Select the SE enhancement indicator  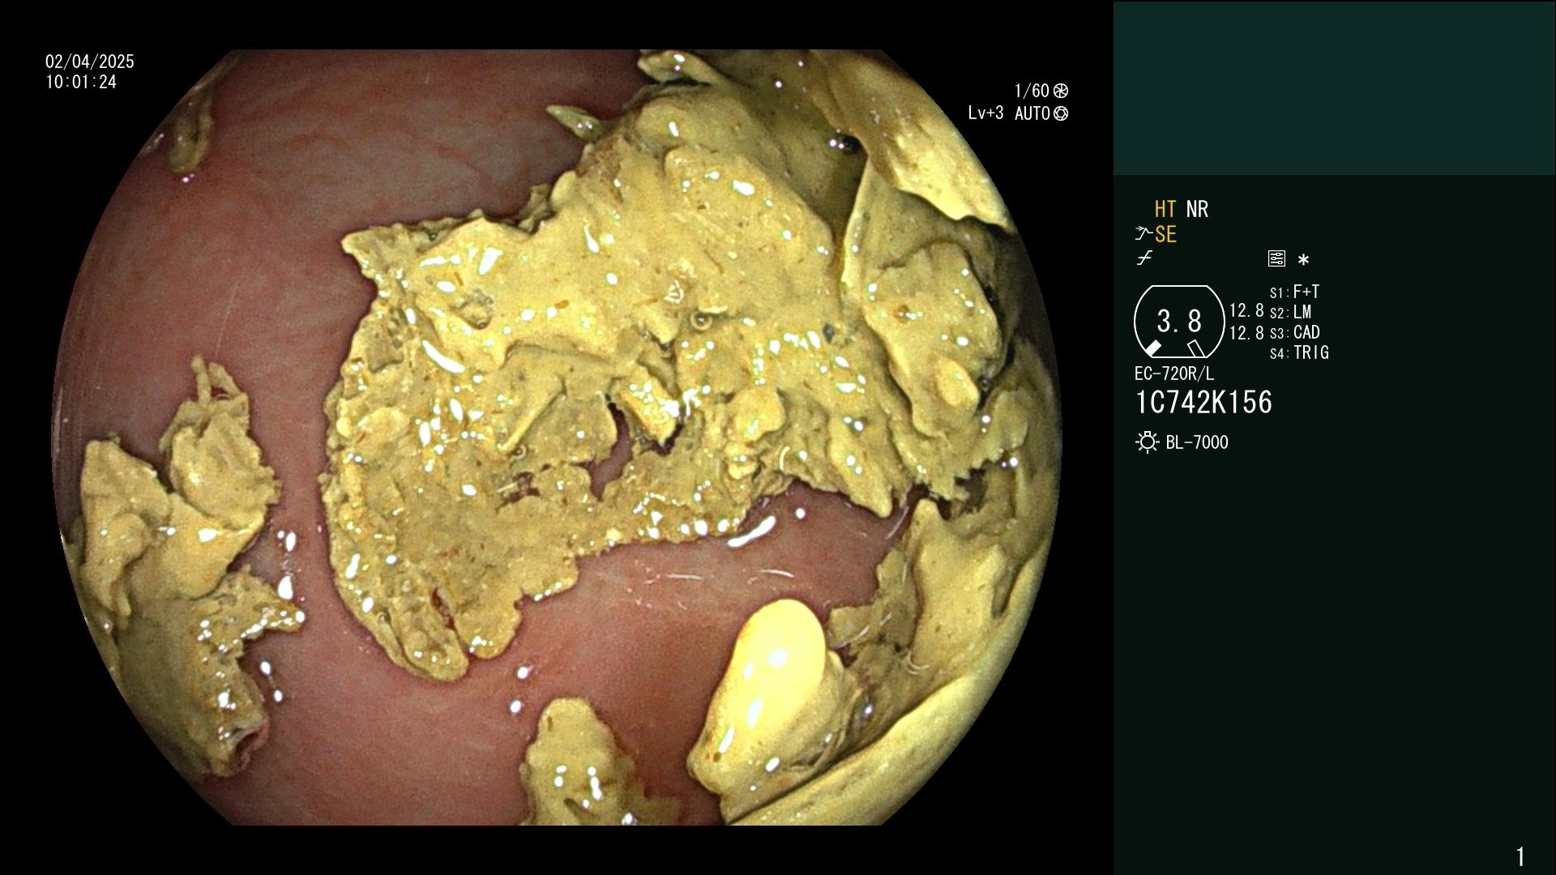(x=1165, y=235)
